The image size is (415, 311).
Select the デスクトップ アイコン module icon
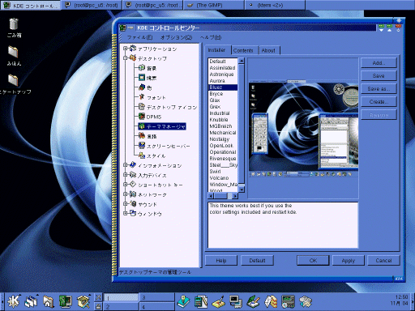(x=142, y=107)
